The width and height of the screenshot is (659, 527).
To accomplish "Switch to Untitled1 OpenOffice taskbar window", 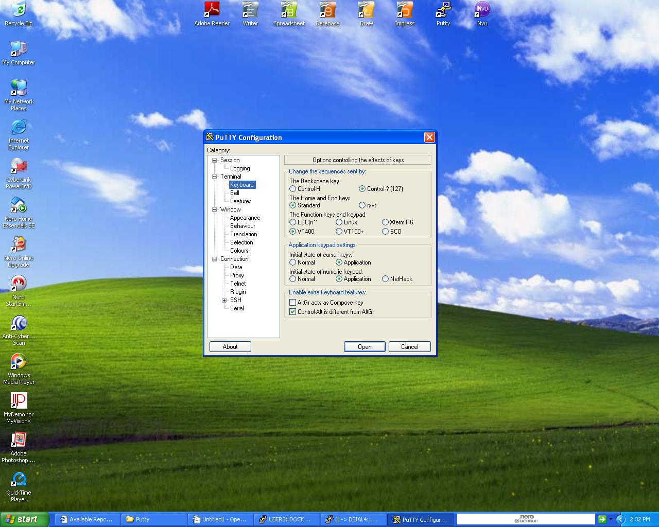I will (x=221, y=519).
